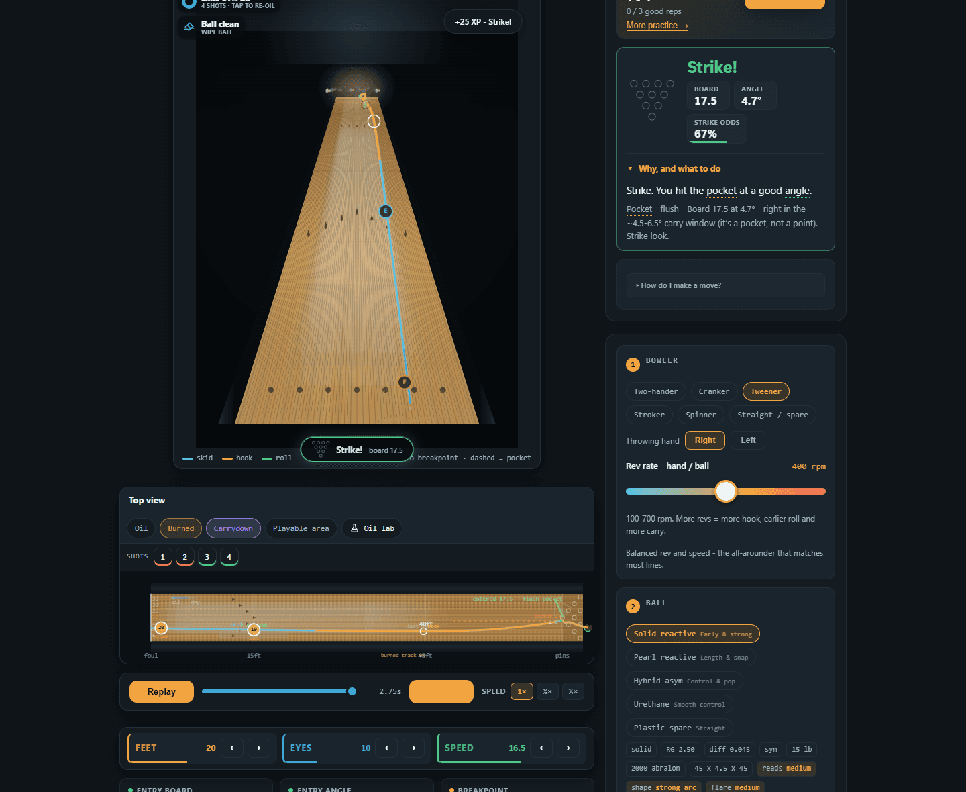Set playback speed to 1x
This screenshot has width=966, height=792.
(x=522, y=691)
